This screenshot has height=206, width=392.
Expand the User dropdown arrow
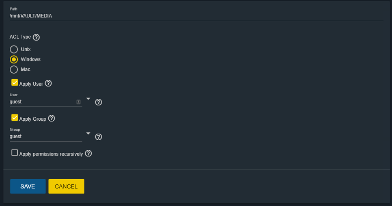click(88, 99)
